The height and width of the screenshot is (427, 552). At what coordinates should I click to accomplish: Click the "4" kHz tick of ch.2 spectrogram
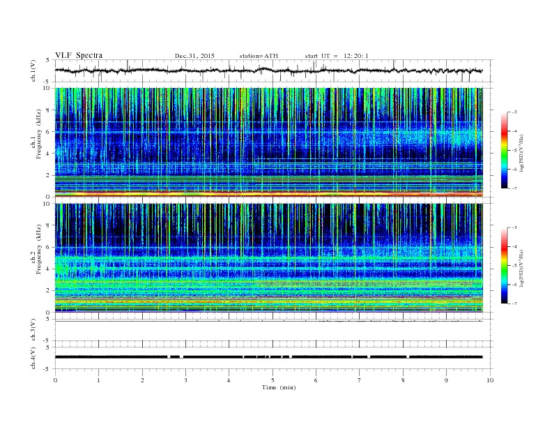pos(49,269)
